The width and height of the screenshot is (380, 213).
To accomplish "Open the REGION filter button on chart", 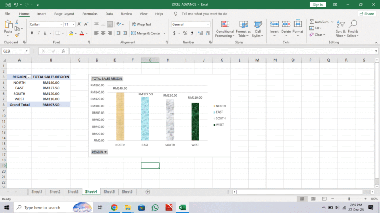I will pyautogui.click(x=99, y=152).
